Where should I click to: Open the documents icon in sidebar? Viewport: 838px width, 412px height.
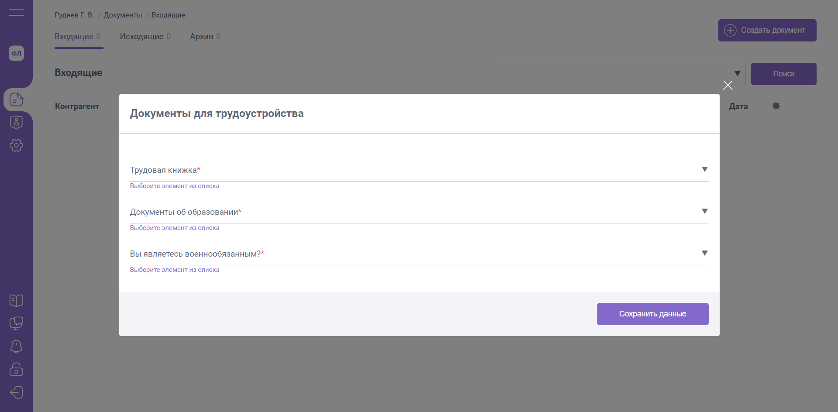[16, 100]
